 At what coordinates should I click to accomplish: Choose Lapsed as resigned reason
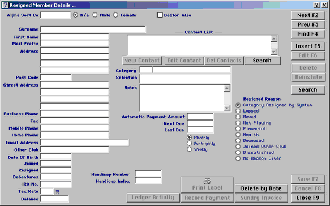238,111
